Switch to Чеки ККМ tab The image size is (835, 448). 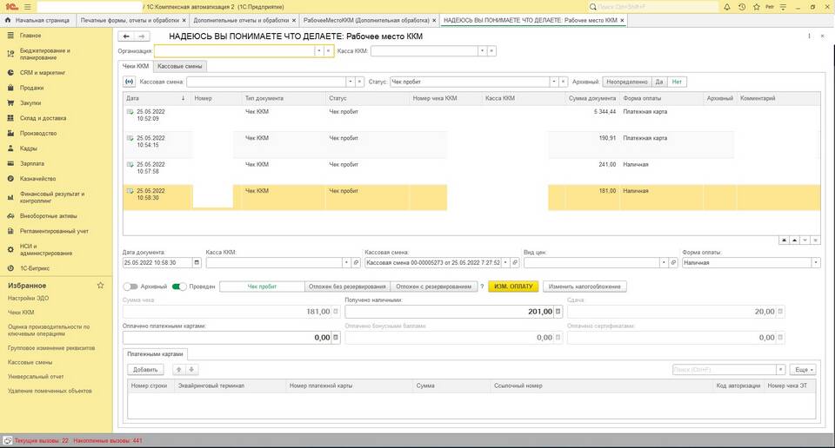tap(136, 67)
